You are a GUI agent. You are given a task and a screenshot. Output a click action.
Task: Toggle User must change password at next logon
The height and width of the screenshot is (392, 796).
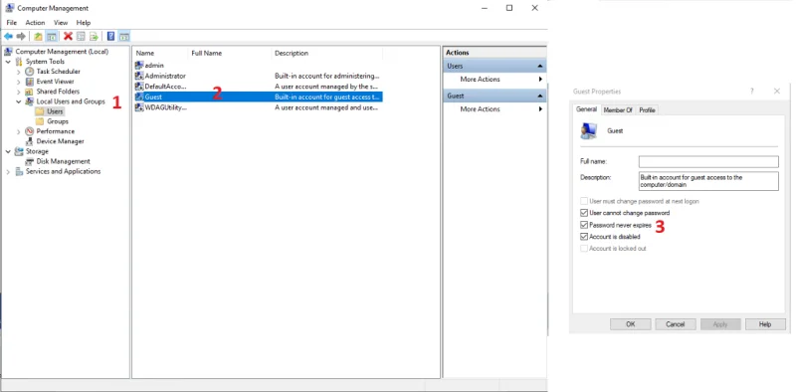584,201
